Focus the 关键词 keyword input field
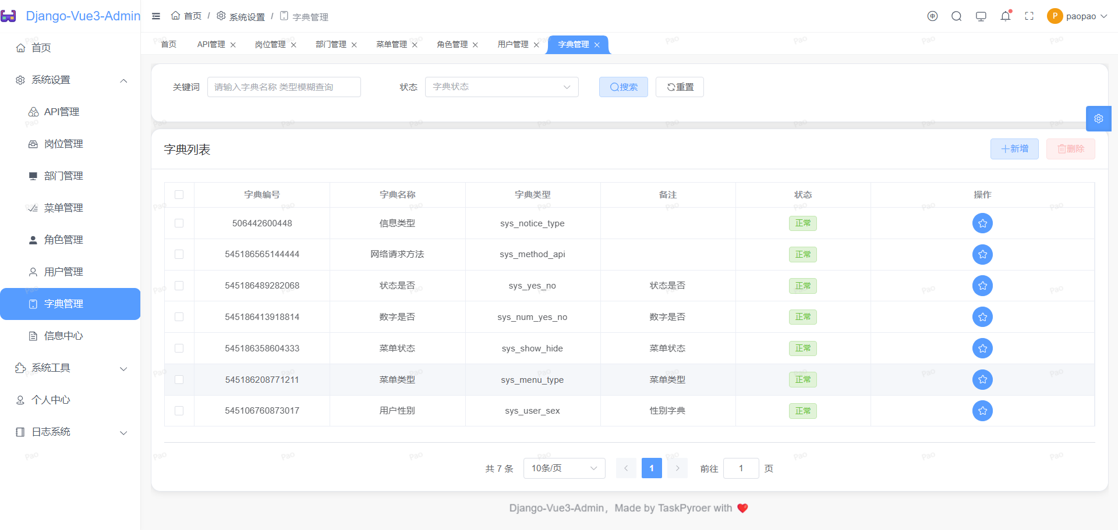This screenshot has width=1118, height=530. pyautogui.click(x=284, y=87)
